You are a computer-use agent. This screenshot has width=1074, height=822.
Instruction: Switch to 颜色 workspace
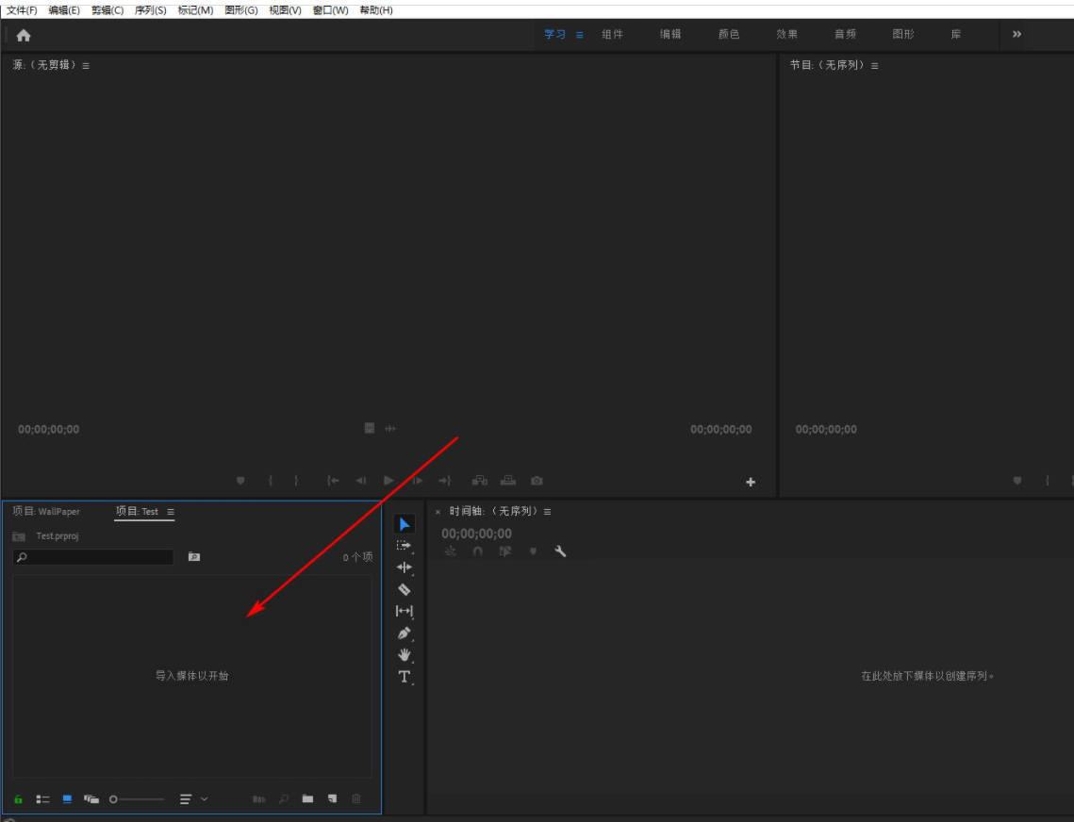click(729, 34)
